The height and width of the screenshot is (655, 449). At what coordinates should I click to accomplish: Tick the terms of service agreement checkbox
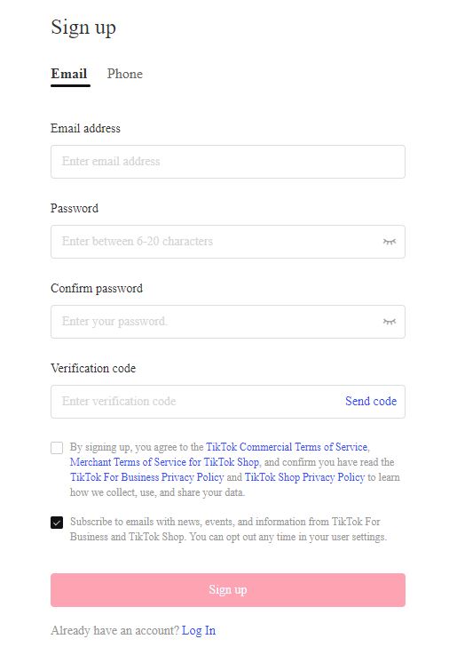pyautogui.click(x=57, y=448)
